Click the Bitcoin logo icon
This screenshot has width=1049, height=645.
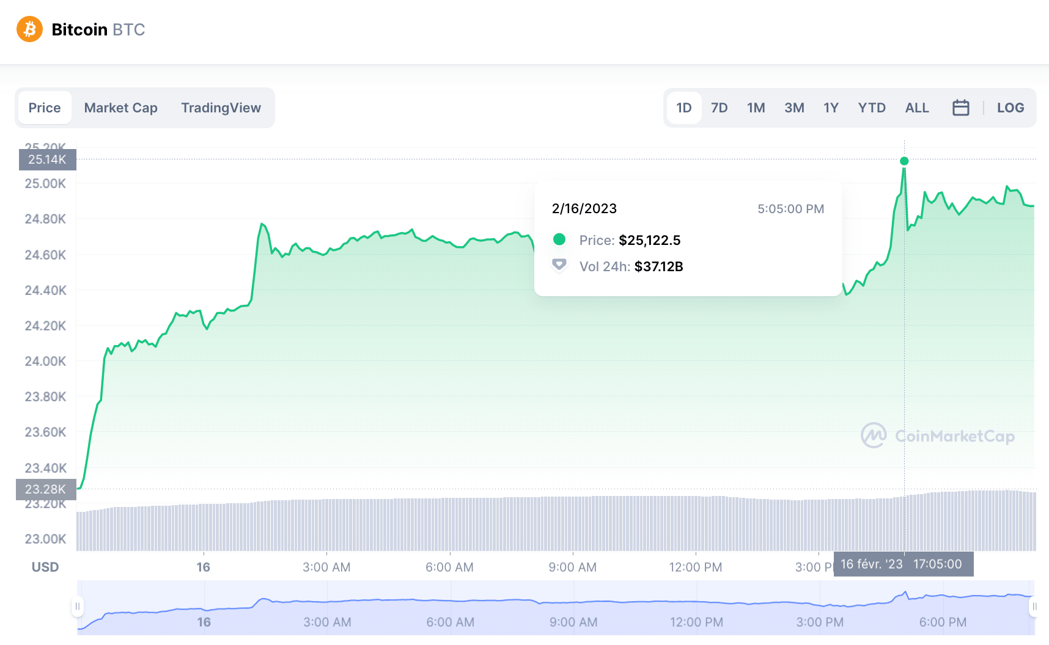[x=29, y=29]
